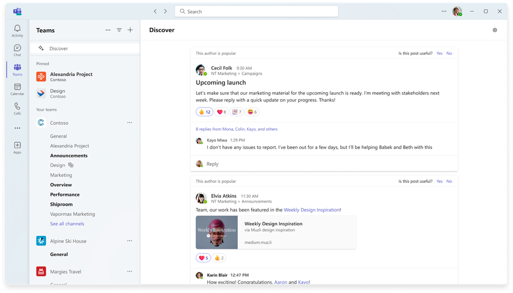The height and width of the screenshot is (293, 513).
Task: Toggle thumbs up reaction with 12
Action: coord(204,112)
